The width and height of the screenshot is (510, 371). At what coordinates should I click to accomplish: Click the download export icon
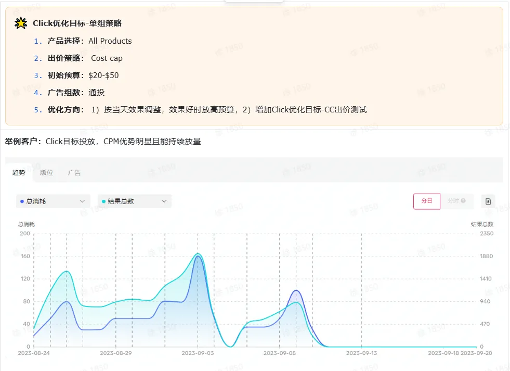(488, 201)
